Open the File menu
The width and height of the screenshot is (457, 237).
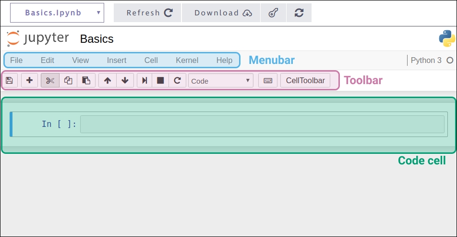tap(16, 60)
